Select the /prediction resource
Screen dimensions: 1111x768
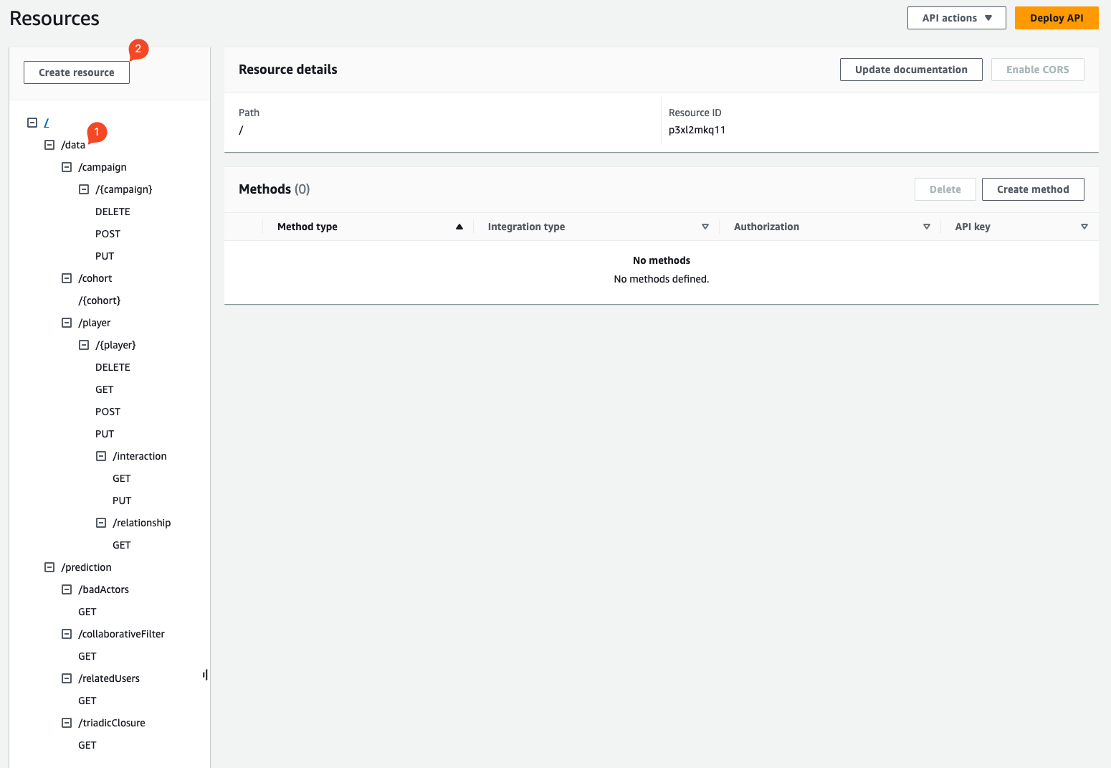[87, 567]
